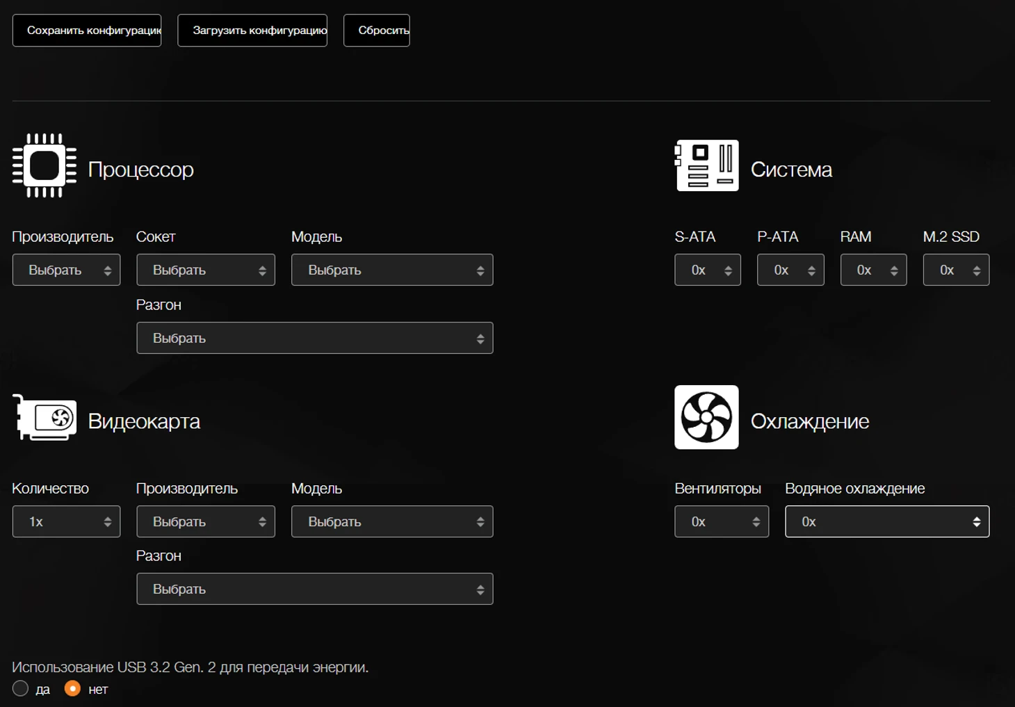Select 'нет' radio for USB 3.2 power
This screenshot has width=1015, height=707.
tap(72, 688)
